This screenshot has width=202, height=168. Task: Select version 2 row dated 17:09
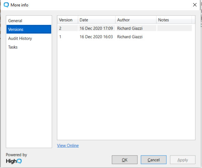pos(125,28)
